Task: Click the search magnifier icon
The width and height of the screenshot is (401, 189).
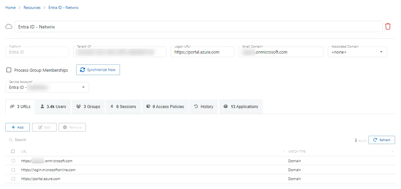Action: 11,140
